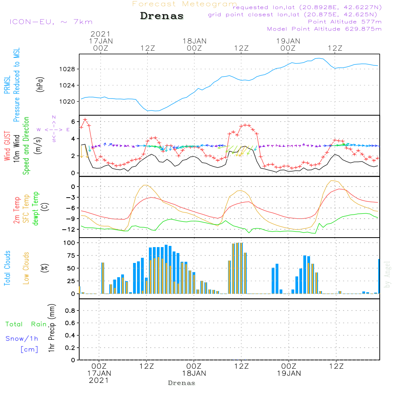Select the 25 tick on the cloud axis
The width and height of the screenshot is (396, 396).
point(71,281)
